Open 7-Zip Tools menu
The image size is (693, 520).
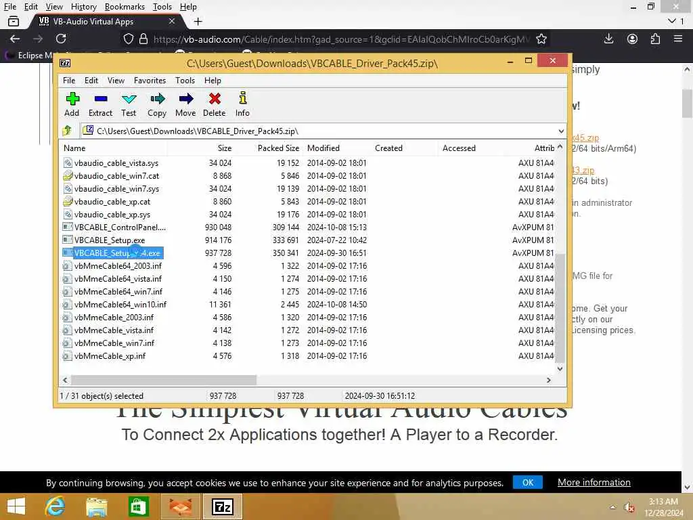tap(185, 81)
